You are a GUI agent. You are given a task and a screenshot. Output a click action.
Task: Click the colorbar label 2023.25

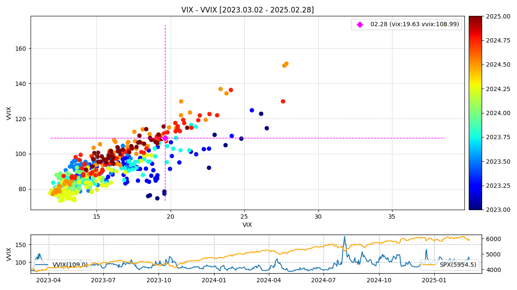click(498, 186)
